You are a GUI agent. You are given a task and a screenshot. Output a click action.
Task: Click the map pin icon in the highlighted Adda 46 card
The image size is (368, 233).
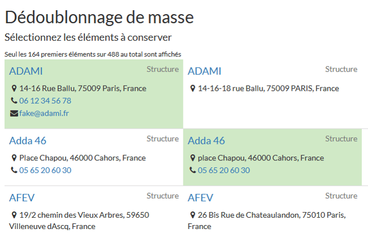193,158
